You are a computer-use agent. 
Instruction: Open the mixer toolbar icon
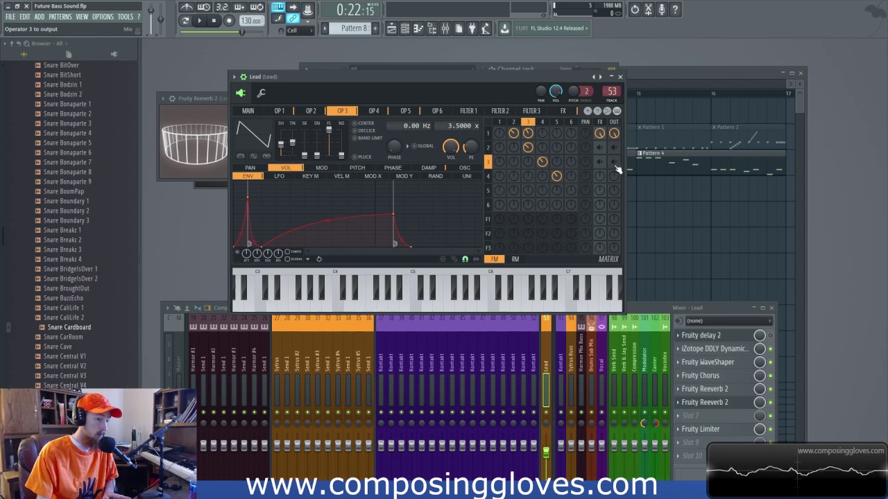click(x=445, y=28)
